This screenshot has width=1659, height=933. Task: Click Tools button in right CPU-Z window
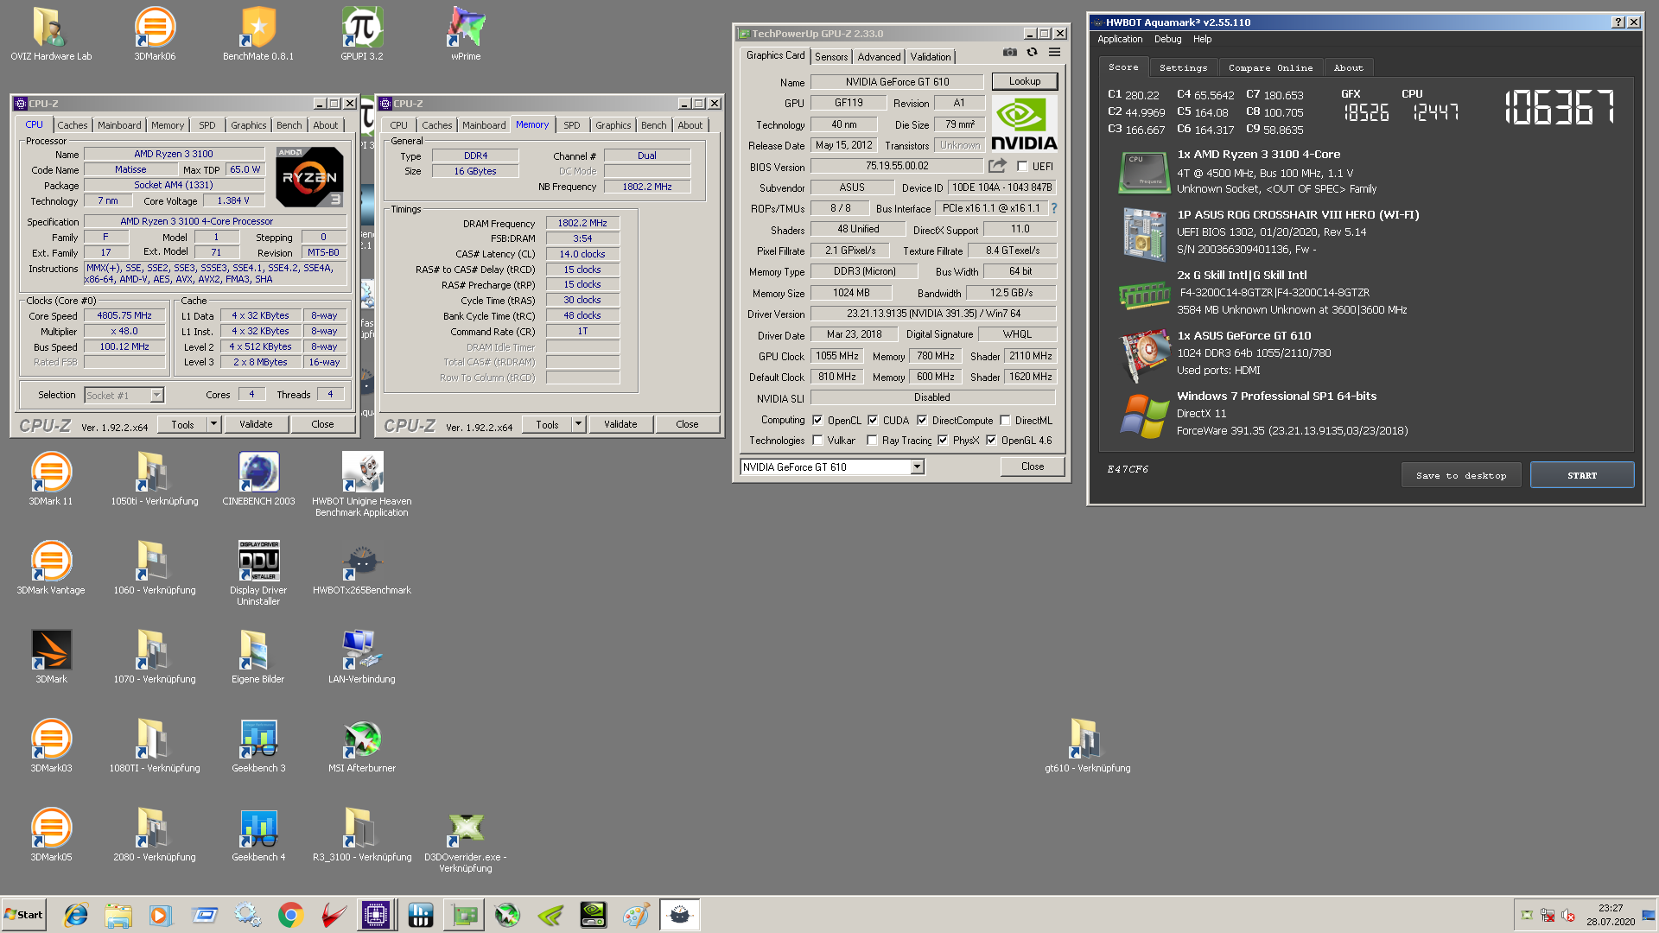[547, 424]
